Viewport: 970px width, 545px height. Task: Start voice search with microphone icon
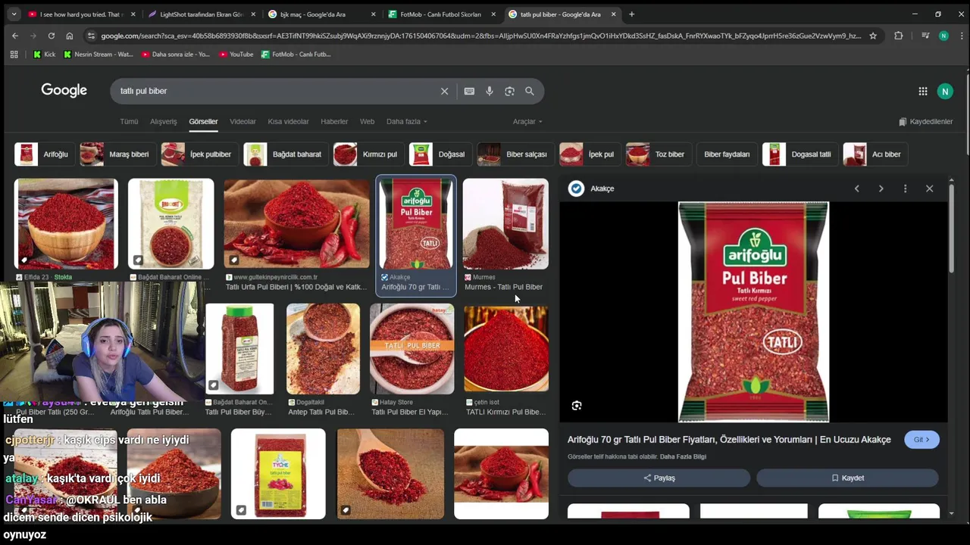coord(490,91)
